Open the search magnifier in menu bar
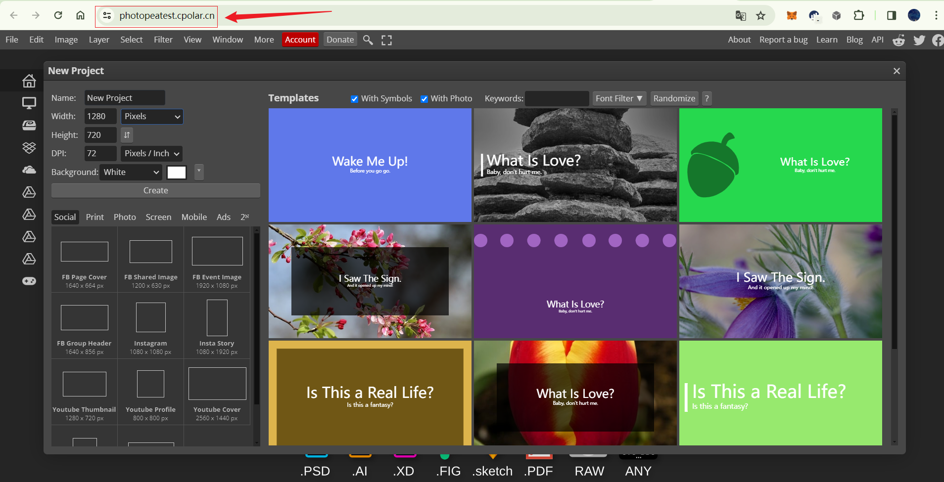Image resolution: width=944 pixels, height=482 pixels. tap(368, 40)
